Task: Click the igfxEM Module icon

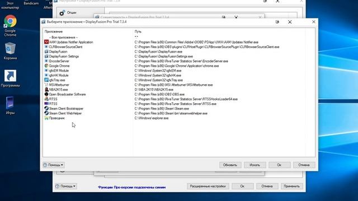Action: 46,71
